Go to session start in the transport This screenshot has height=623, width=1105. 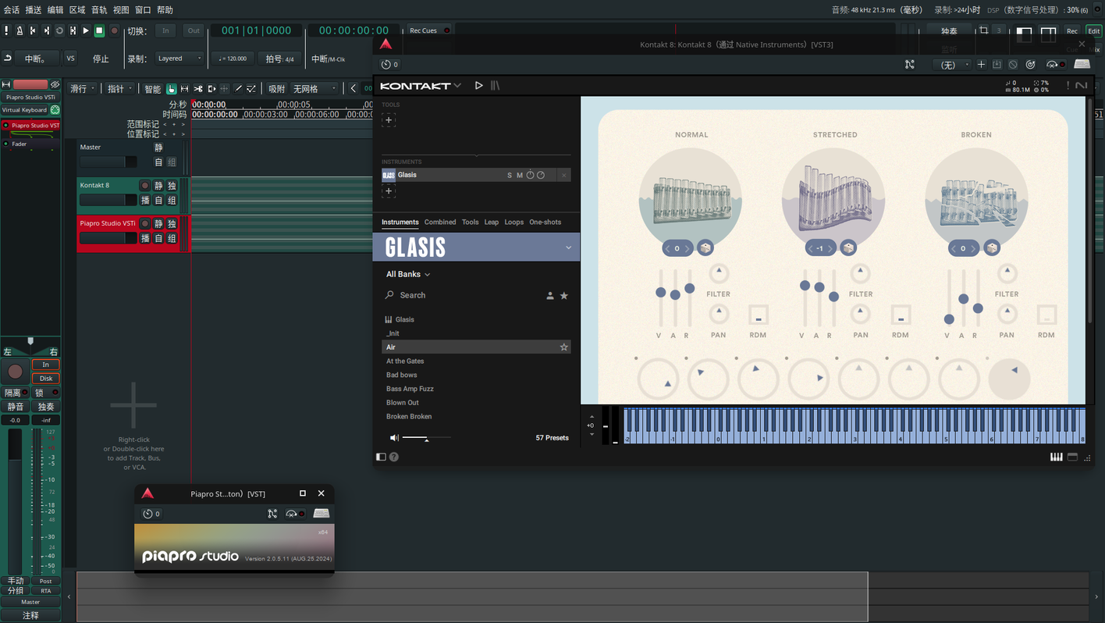pyautogui.click(x=33, y=30)
